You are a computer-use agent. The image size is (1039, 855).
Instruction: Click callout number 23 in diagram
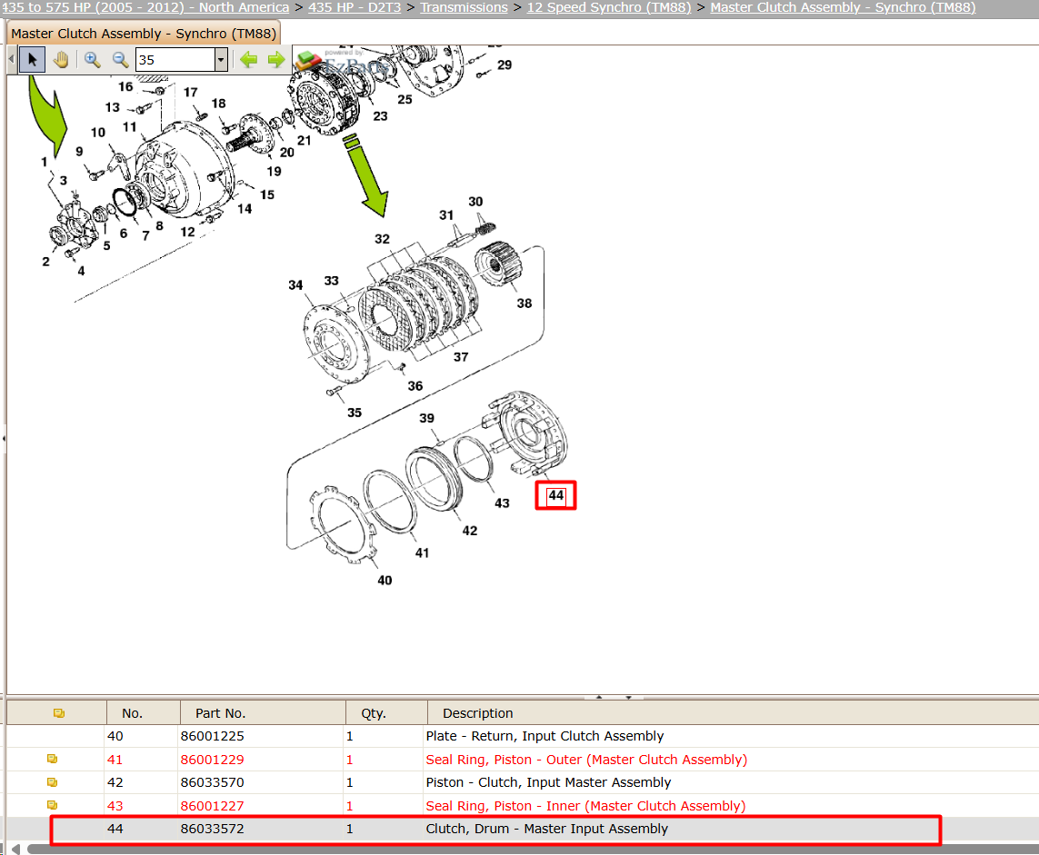[x=380, y=116]
